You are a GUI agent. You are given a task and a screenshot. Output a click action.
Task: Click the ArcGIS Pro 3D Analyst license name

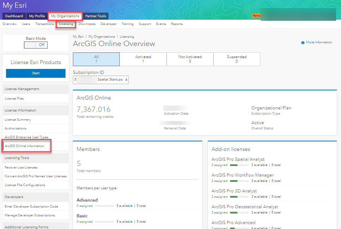click(x=234, y=191)
